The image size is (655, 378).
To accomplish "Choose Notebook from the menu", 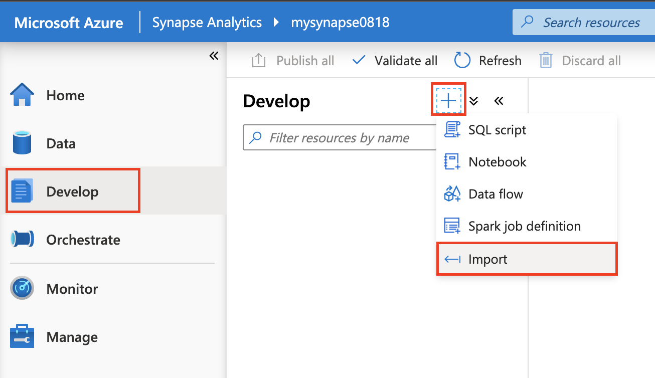I will (x=527, y=162).
